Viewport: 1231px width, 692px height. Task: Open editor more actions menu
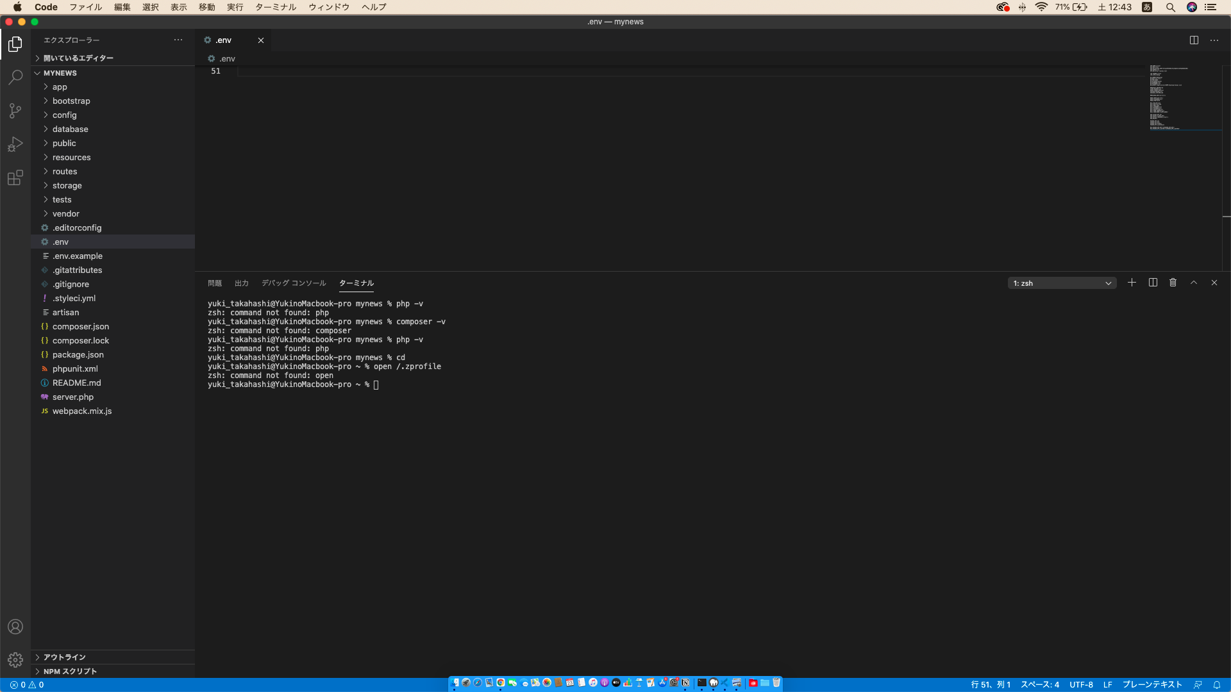click(x=1214, y=40)
